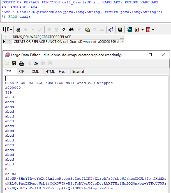Image resolution: width=171 pixels, height=193 pixels.
Task: Click the teal database export icon
Action: [x=130, y=30]
